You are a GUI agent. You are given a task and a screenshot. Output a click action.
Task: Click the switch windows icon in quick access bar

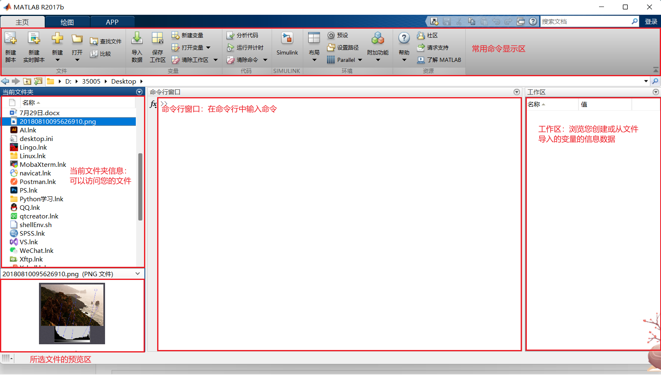coord(521,21)
